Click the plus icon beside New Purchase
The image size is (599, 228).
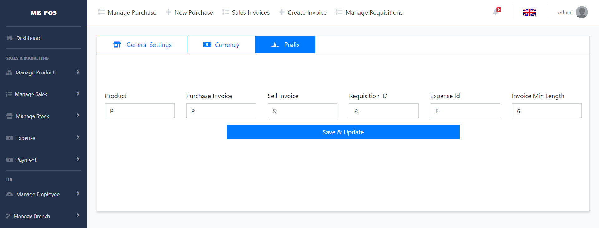pos(168,12)
